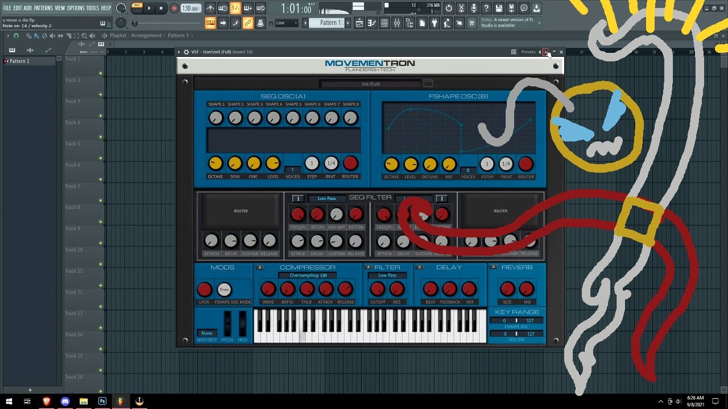Expand the plugin wrapper options arrow
Viewport: 728px width, 409px height.
(179, 52)
